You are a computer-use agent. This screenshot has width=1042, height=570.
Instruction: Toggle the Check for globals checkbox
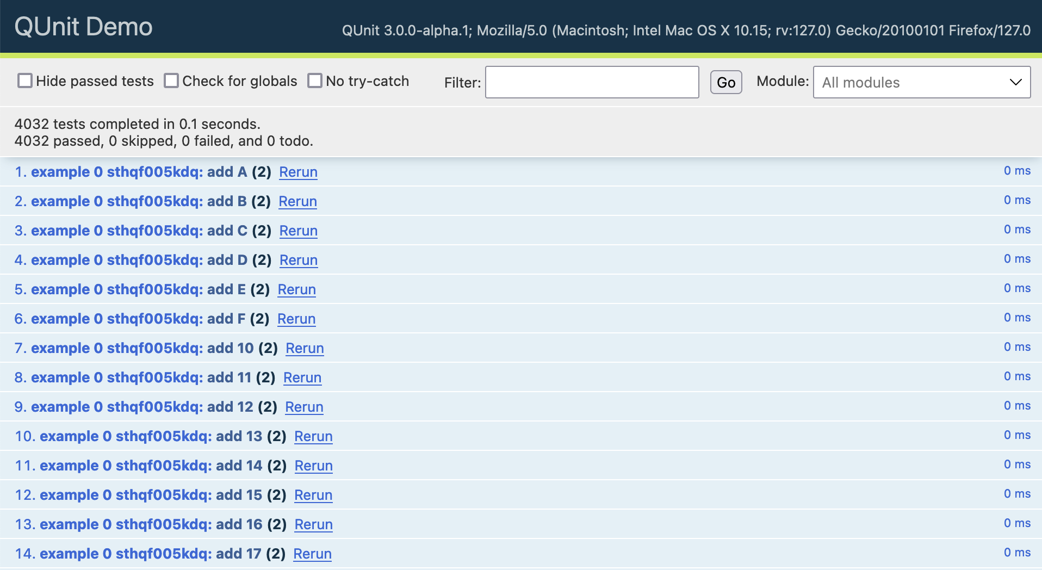171,81
